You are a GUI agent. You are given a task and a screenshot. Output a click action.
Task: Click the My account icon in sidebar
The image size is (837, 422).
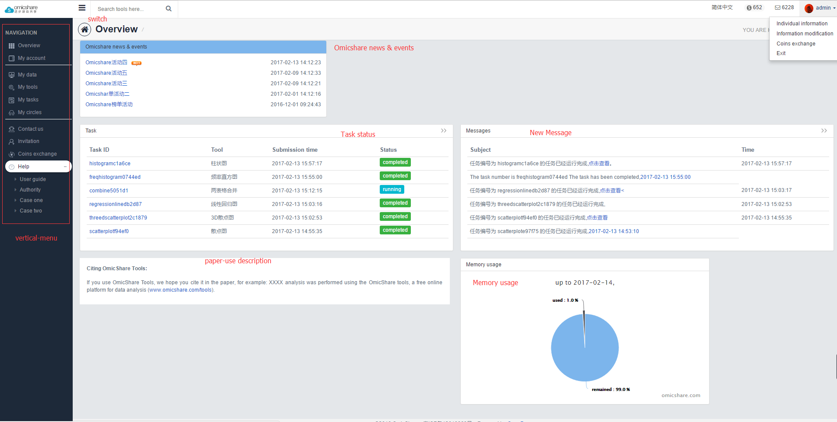[11, 58]
